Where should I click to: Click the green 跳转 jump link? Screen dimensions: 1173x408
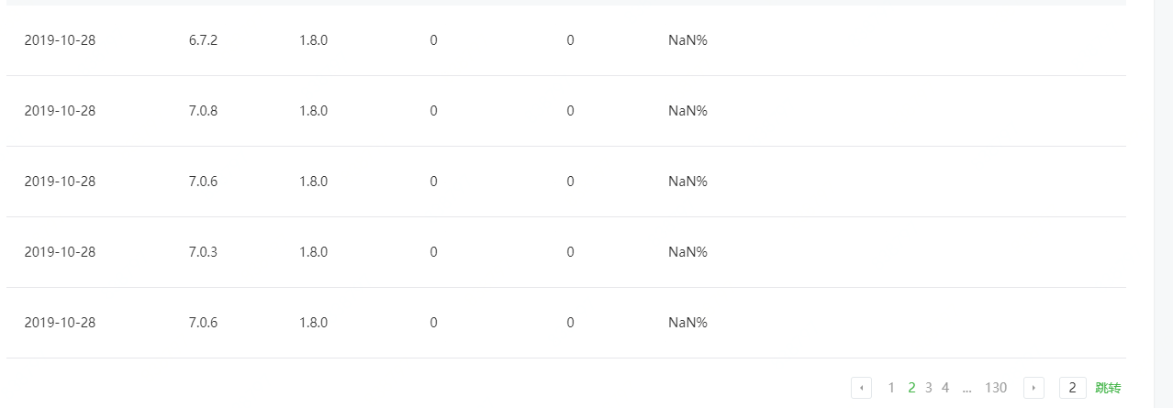pos(1108,388)
